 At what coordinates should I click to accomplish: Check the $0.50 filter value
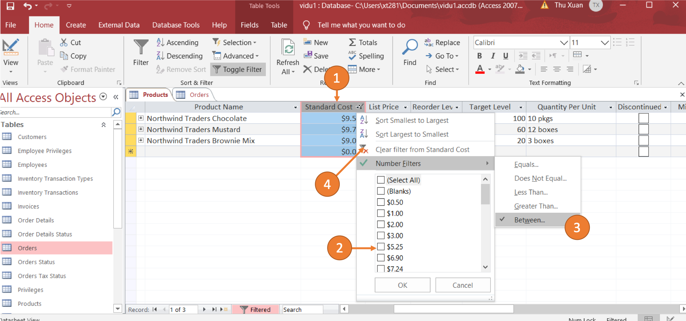click(x=381, y=202)
